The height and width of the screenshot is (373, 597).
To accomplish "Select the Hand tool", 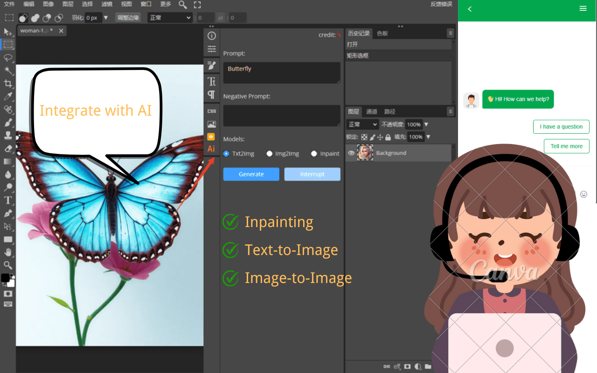I will click(x=8, y=252).
